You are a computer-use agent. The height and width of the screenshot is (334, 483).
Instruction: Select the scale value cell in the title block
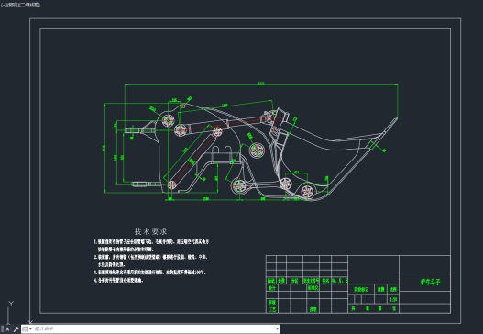(x=393, y=299)
